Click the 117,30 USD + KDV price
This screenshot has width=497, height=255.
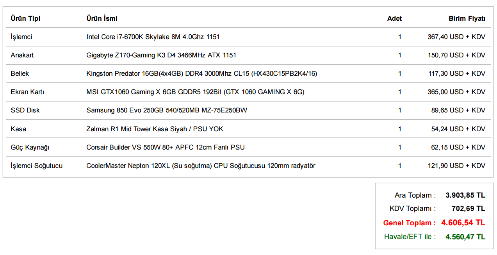[x=456, y=73]
